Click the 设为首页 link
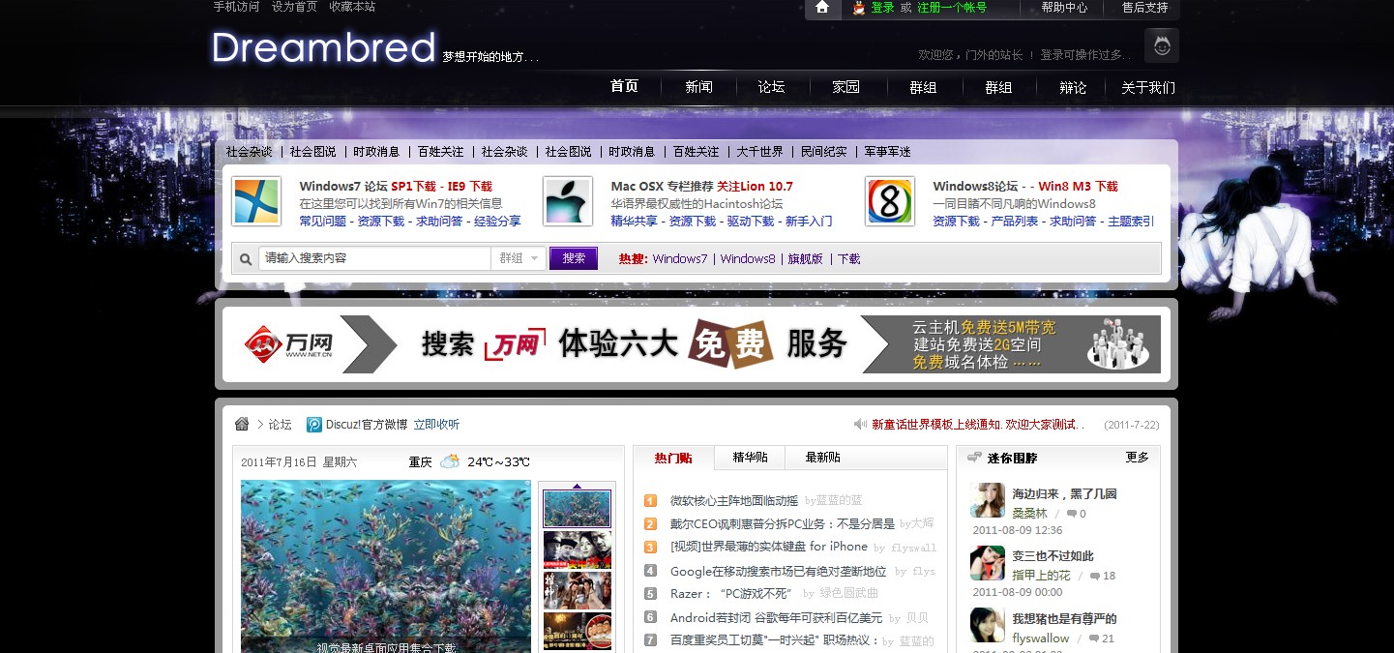 click(x=294, y=7)
